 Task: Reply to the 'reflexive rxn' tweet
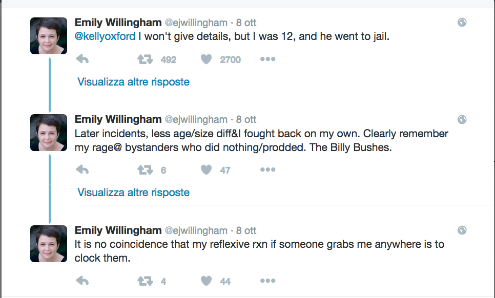click(x=82, y=281)
